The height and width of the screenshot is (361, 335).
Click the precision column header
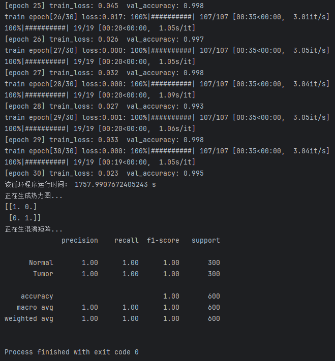[x=80, y=240]
